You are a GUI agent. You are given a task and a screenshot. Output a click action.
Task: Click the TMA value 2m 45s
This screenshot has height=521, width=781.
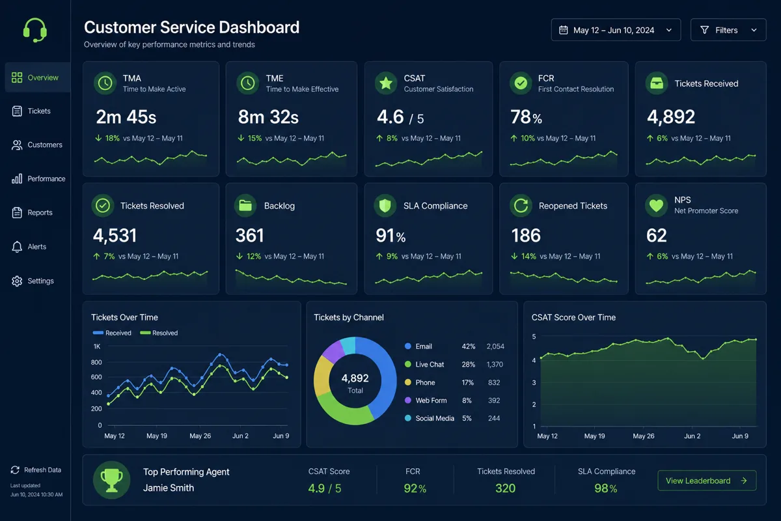click(126, 117)
